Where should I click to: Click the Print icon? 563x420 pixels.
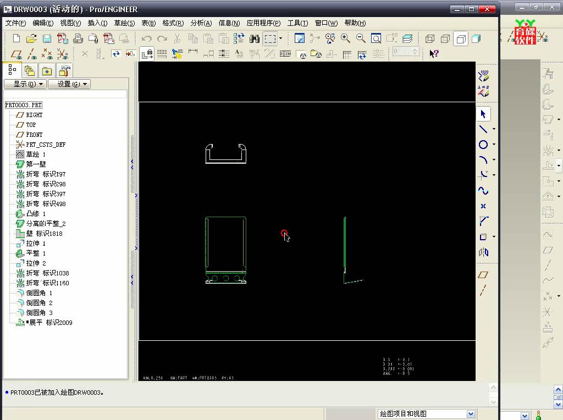78,38
